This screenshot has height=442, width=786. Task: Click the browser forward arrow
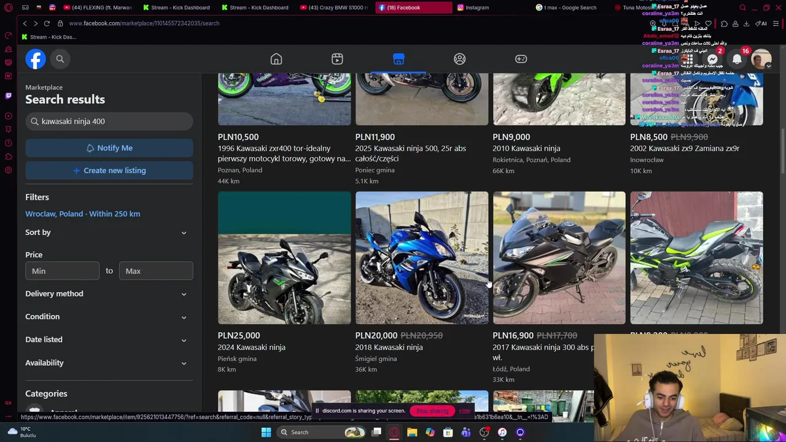coord(36,23)
